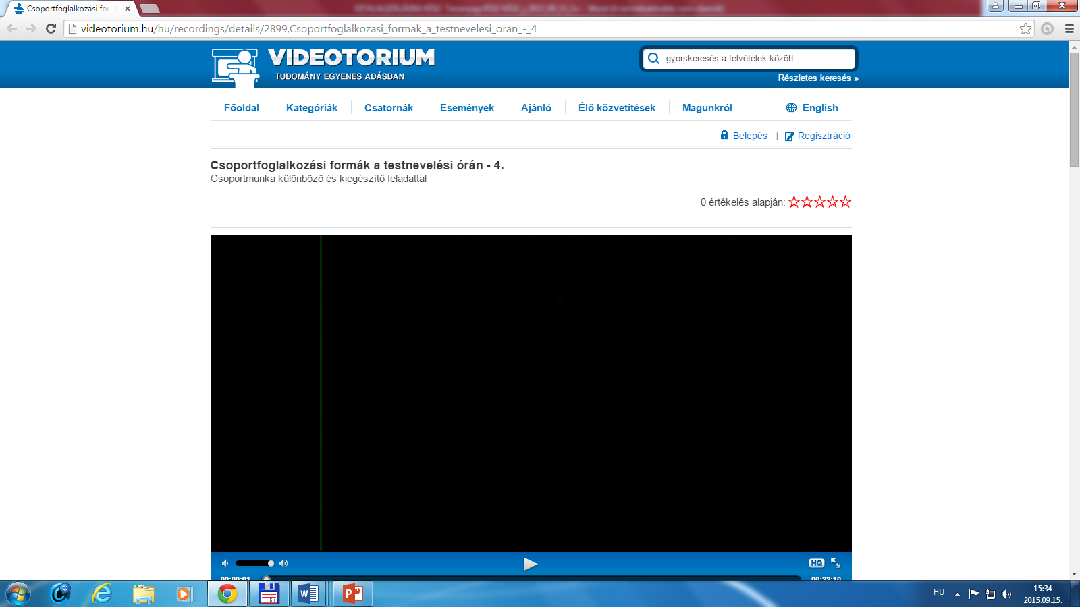Rate the video three stars
This screenshot has width=1080, height=607.
819,202
